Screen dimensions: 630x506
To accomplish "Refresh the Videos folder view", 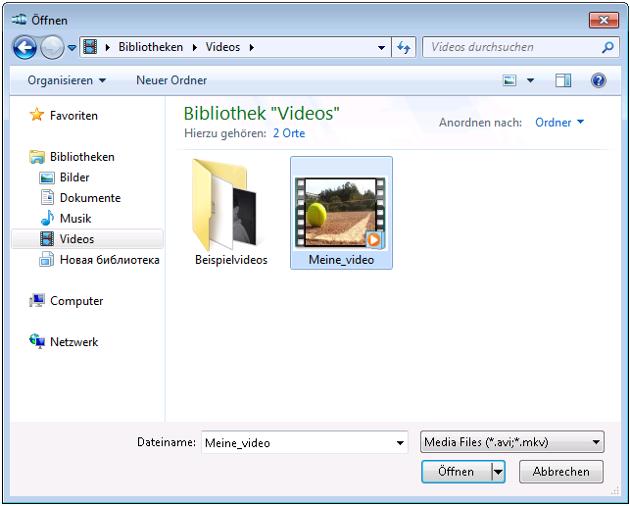I will click(x=404, y=47).
